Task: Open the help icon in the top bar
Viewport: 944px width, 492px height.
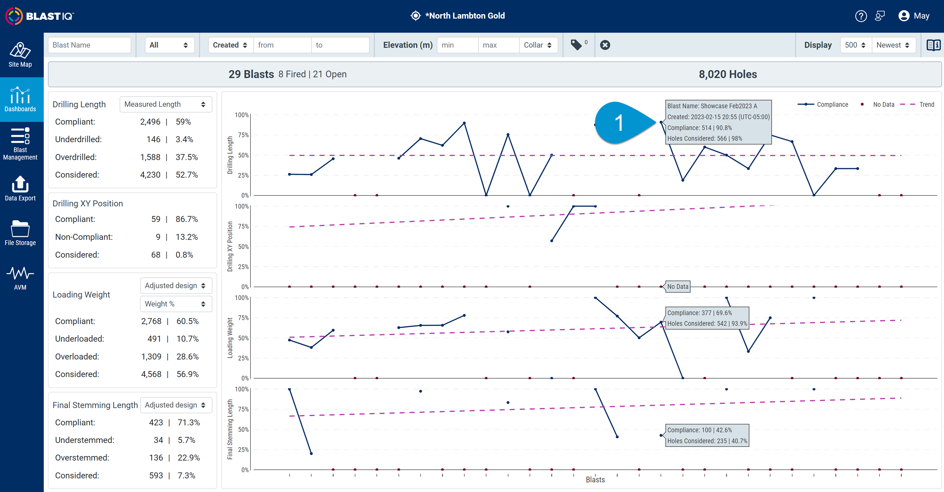Action: [861, 16]
